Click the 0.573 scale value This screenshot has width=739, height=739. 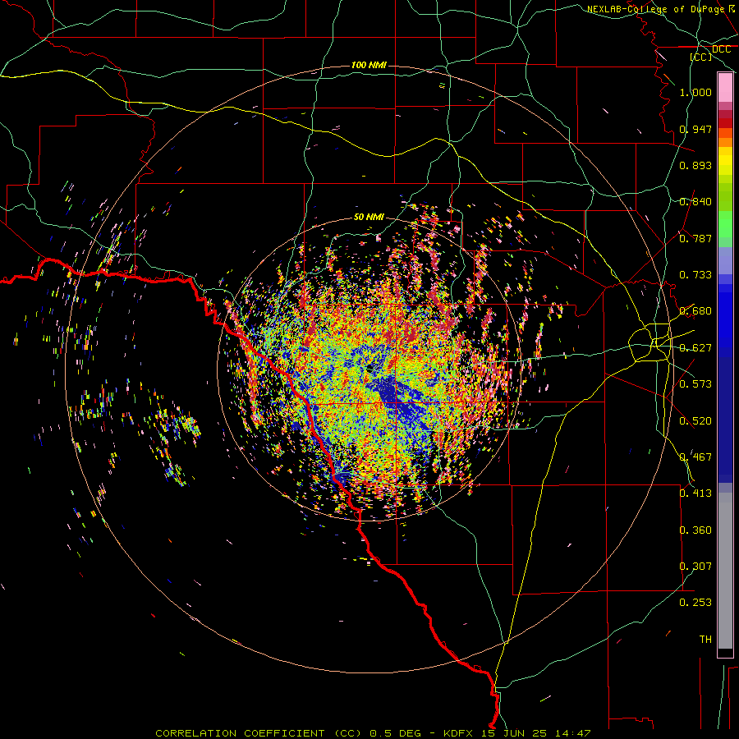(x=695, y=384)
